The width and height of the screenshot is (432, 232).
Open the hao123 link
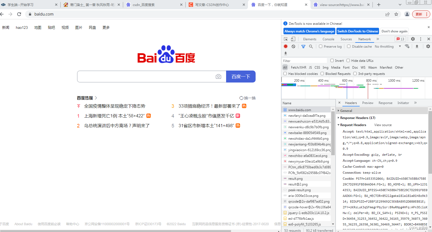pos(22,28)
